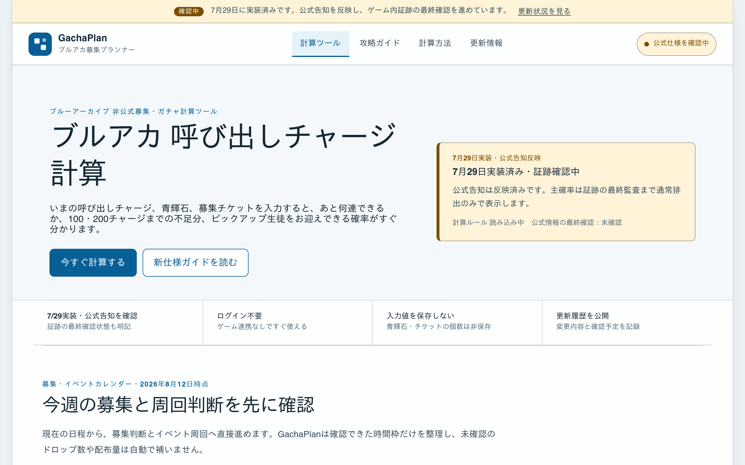Viewport: 745px width, 465px height.
Task: Follow the 更新状況を見る link
Action: [x=544, y=11]
